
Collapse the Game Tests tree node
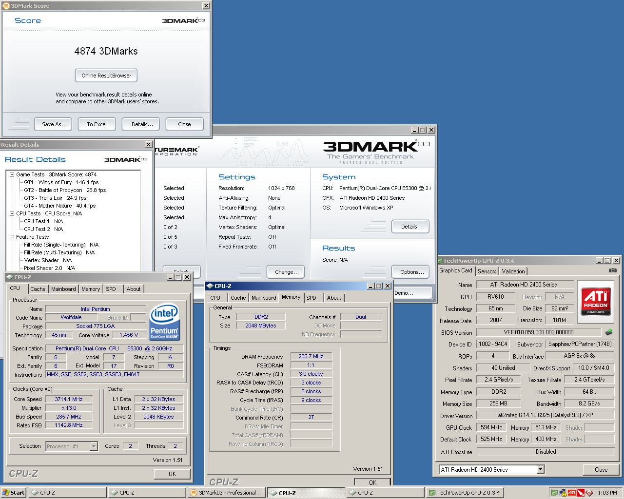click(12, 174)
